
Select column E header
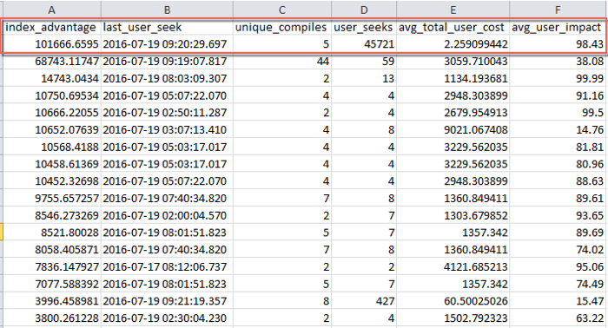click(x=453, y=10)
